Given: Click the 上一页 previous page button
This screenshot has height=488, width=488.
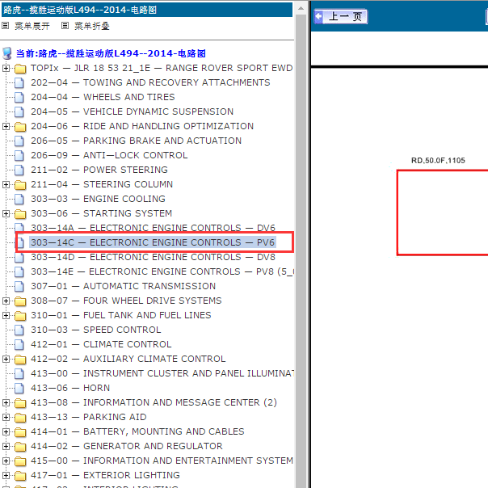Looking at the screenshot, I should click(341, 16).
